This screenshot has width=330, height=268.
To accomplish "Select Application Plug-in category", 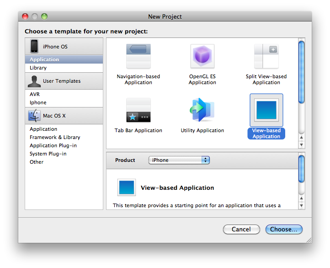I will coord(64,145).
